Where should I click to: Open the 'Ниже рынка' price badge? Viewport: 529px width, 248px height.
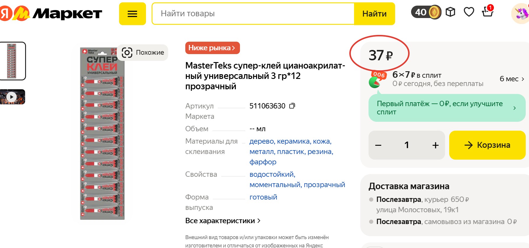212,48
